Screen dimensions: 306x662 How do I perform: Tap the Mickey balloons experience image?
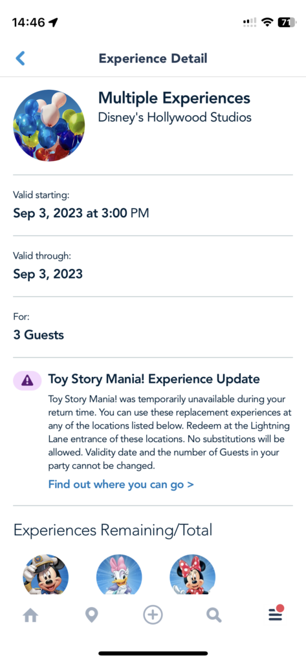(49, 125)
